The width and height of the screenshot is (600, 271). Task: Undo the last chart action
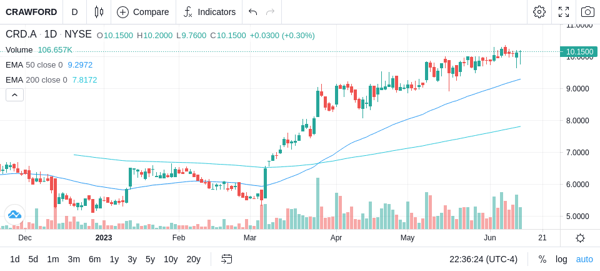pyautogui.click(x=252, y=12)
